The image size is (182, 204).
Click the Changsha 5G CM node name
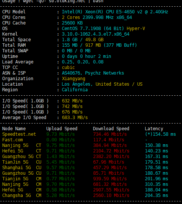[21, 195]
